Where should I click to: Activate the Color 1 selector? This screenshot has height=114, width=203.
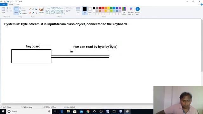coord(85,11)
